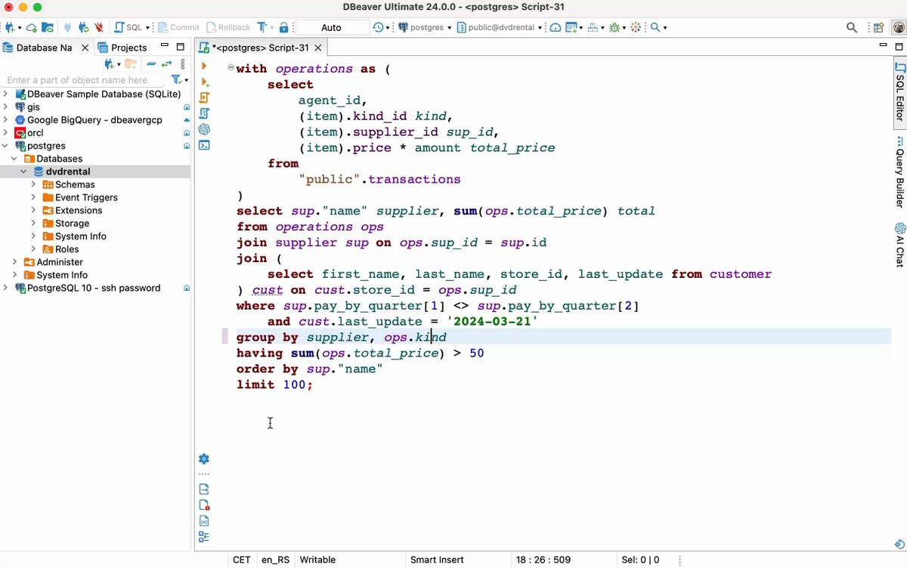Run the SQL statement with the orange arrow
907x568 pixels.
[204, 66]
